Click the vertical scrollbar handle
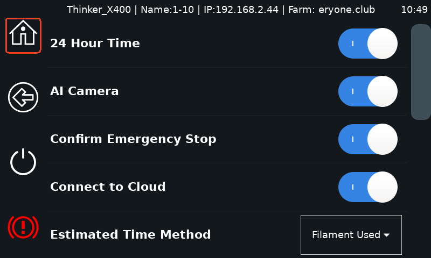Screen dimensions: 431x258 coord(421,72)
